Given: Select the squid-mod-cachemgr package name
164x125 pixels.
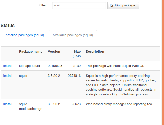Looking at the screenshot, I should click(x=30, y=106).
